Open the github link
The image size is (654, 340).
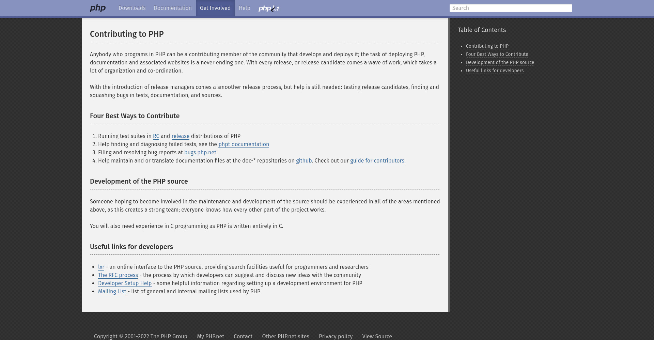pyautogui.click(x=304, y=161)
